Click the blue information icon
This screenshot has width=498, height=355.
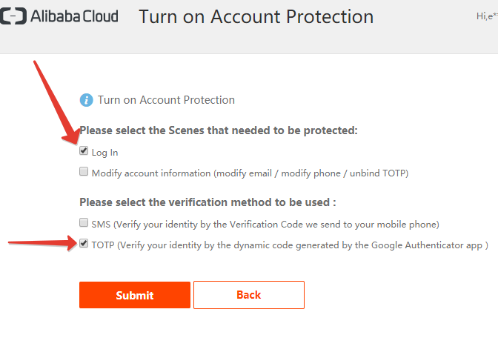pos(86,100)
